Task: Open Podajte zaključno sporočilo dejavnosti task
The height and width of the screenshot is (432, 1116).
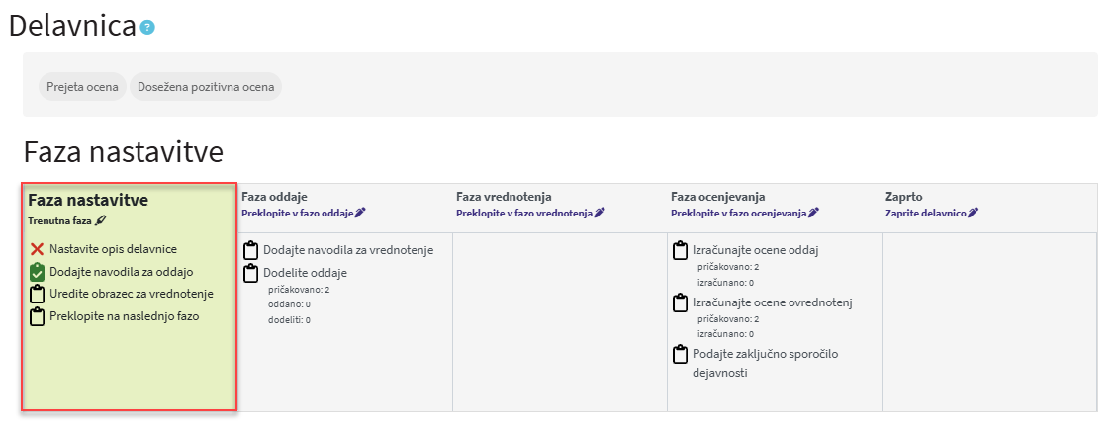Action: point(765,362)
